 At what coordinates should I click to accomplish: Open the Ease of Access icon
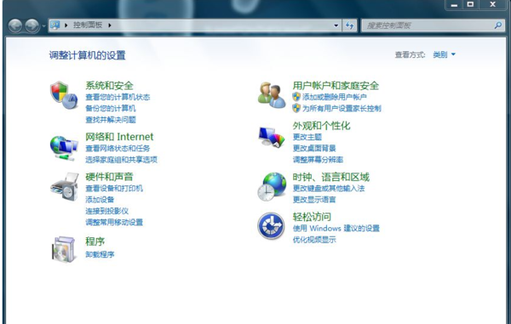pos(271,225)
